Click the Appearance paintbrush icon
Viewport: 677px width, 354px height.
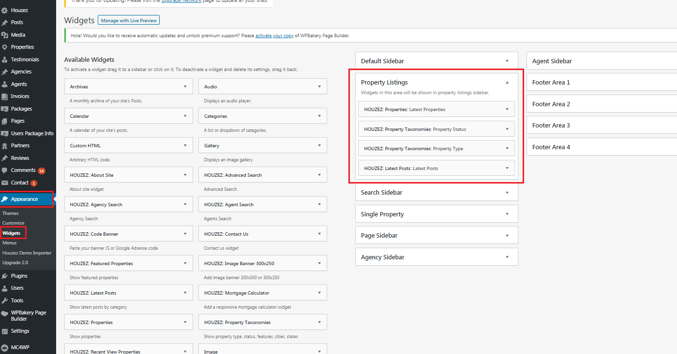point(4,199)
